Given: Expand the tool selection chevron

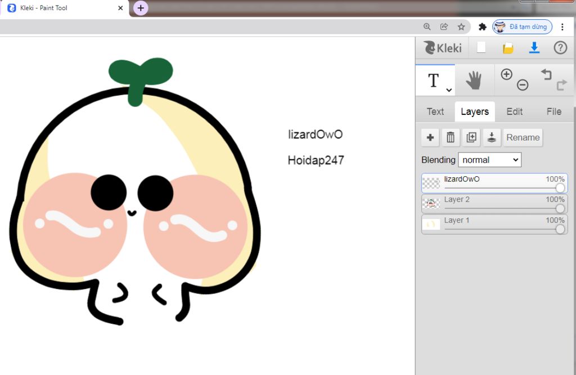Looking at the screenshot, I should tap(449, 90).
